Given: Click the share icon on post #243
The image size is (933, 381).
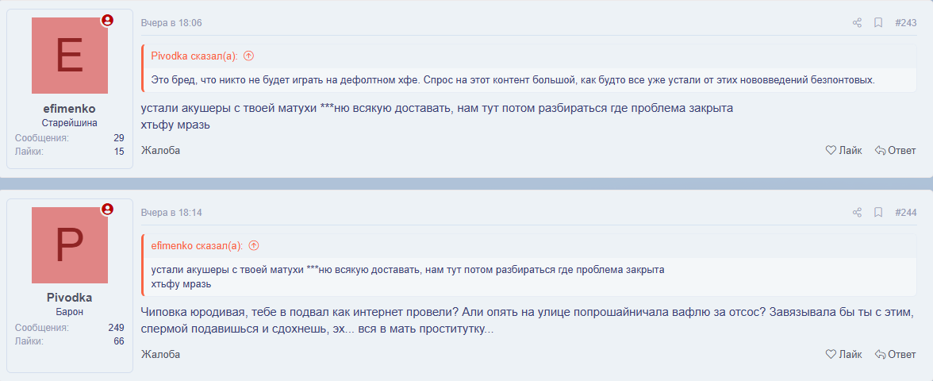Looking at the screenshot, I should [857, 23].
